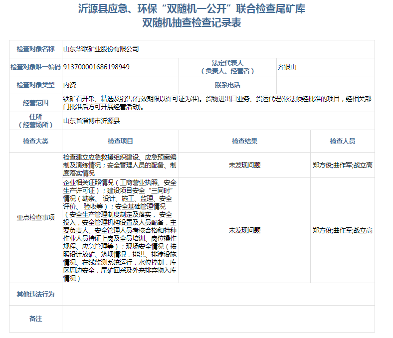
Task: Click the 备注 row label
Action: click(x=35, y=319)
